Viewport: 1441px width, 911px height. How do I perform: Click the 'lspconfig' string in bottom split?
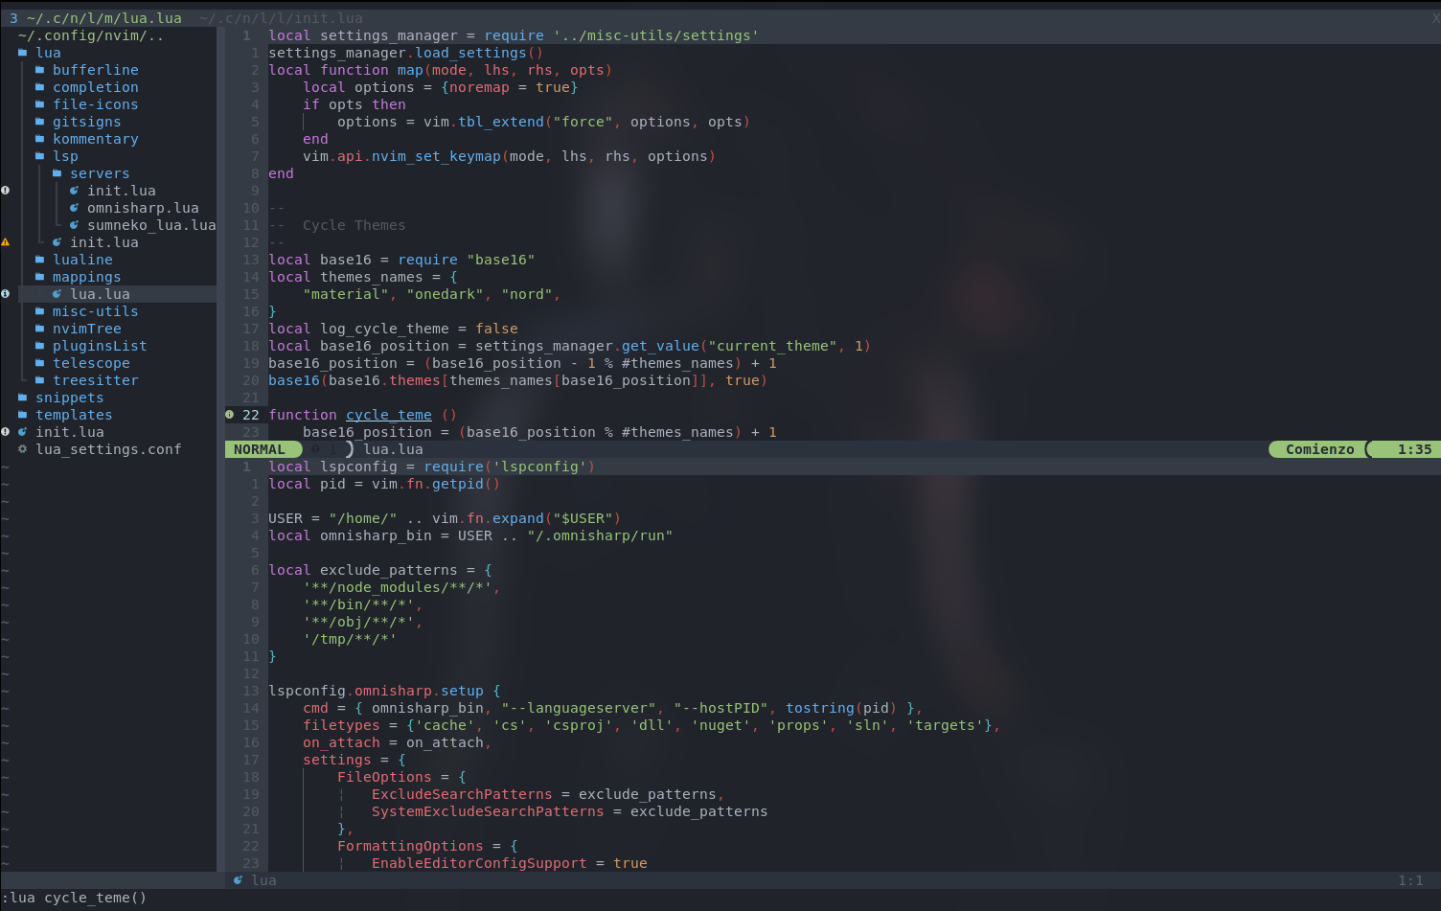click(x=539, y=467)
